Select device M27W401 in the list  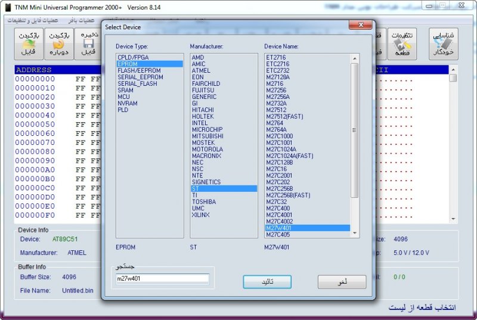[x=308, y=228]
